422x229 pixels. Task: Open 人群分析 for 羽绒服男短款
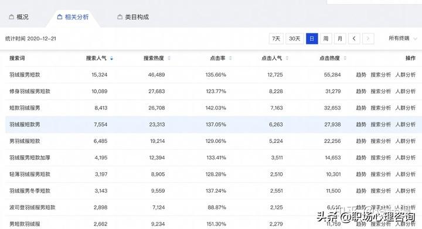tap(406, 75)
